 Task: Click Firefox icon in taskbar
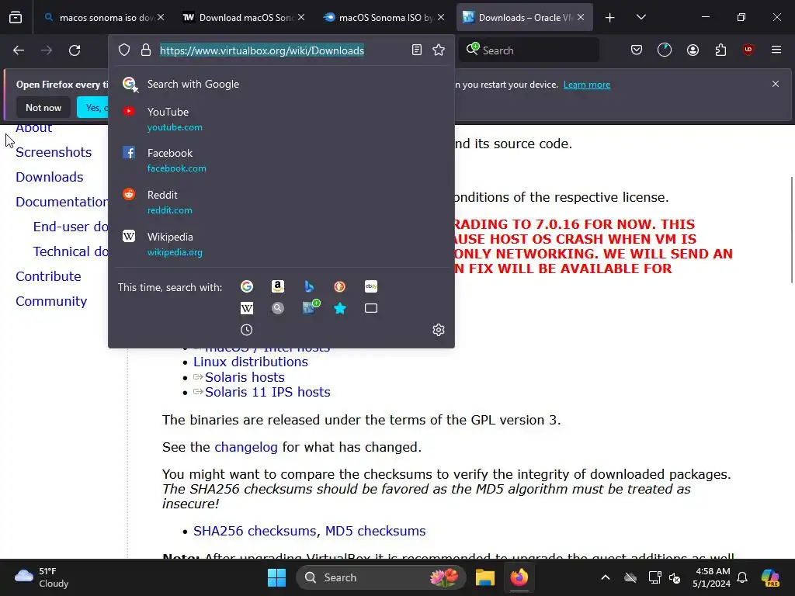(519, 577)
